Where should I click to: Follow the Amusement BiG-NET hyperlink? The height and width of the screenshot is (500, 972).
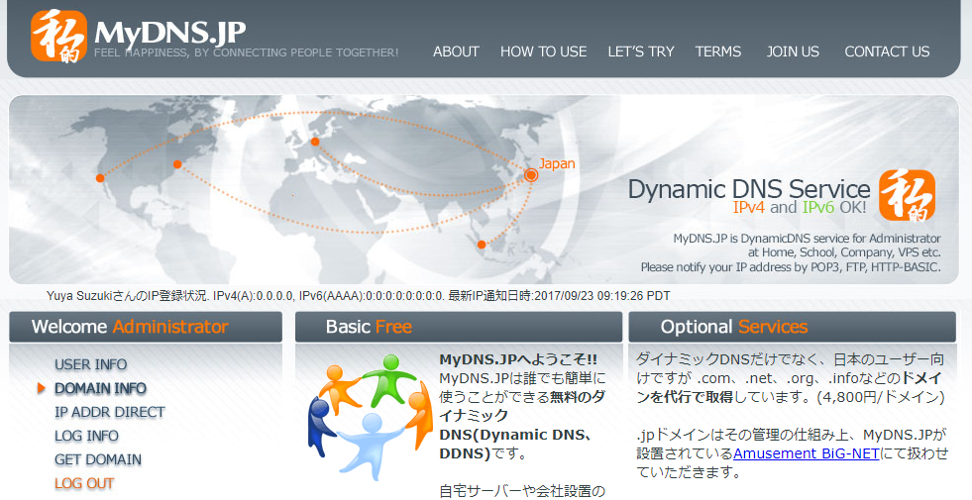click(806, 453)
